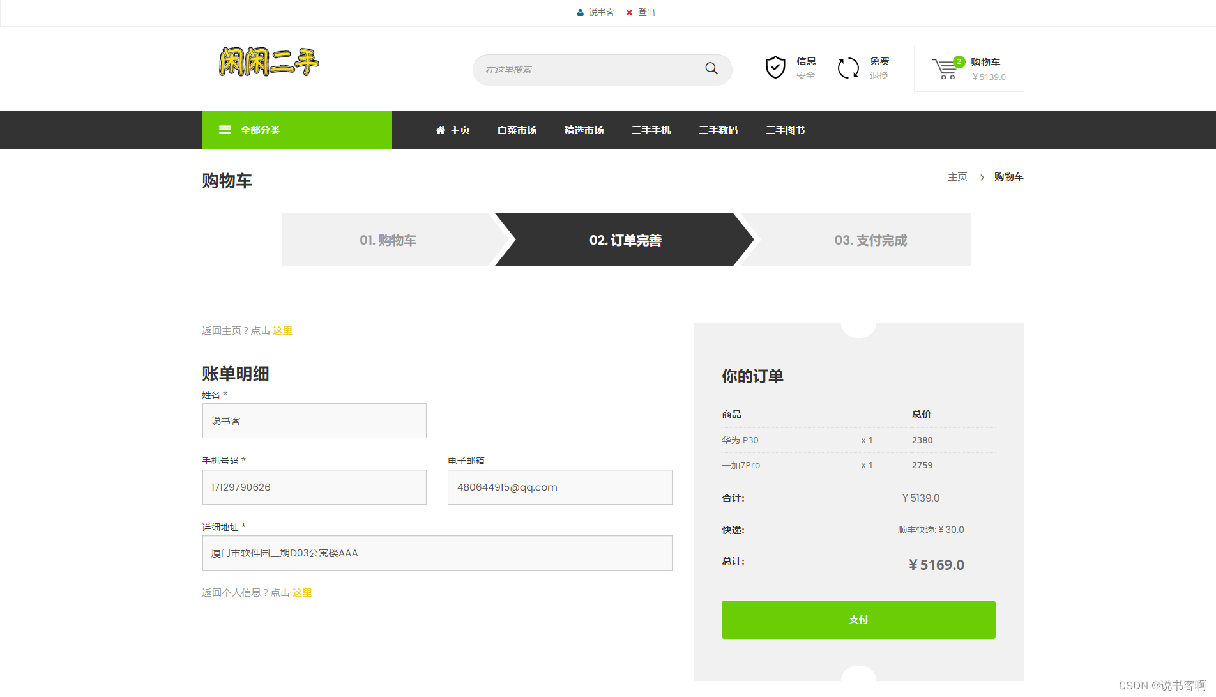Click 这里 link to return to homepage
Screen dimensions: 1216x697
(283, 331)
